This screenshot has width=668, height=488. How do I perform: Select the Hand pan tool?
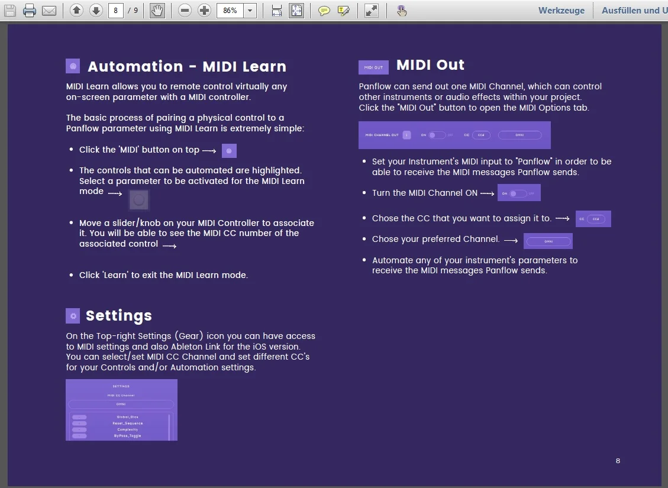(157, 10)
